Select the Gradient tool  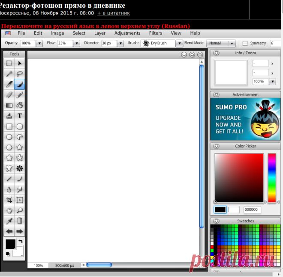pos(9,105)
